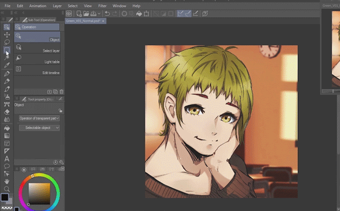The image size is (340, 211).
Task: Select the Move layer tool
Action: coord(6,35)
